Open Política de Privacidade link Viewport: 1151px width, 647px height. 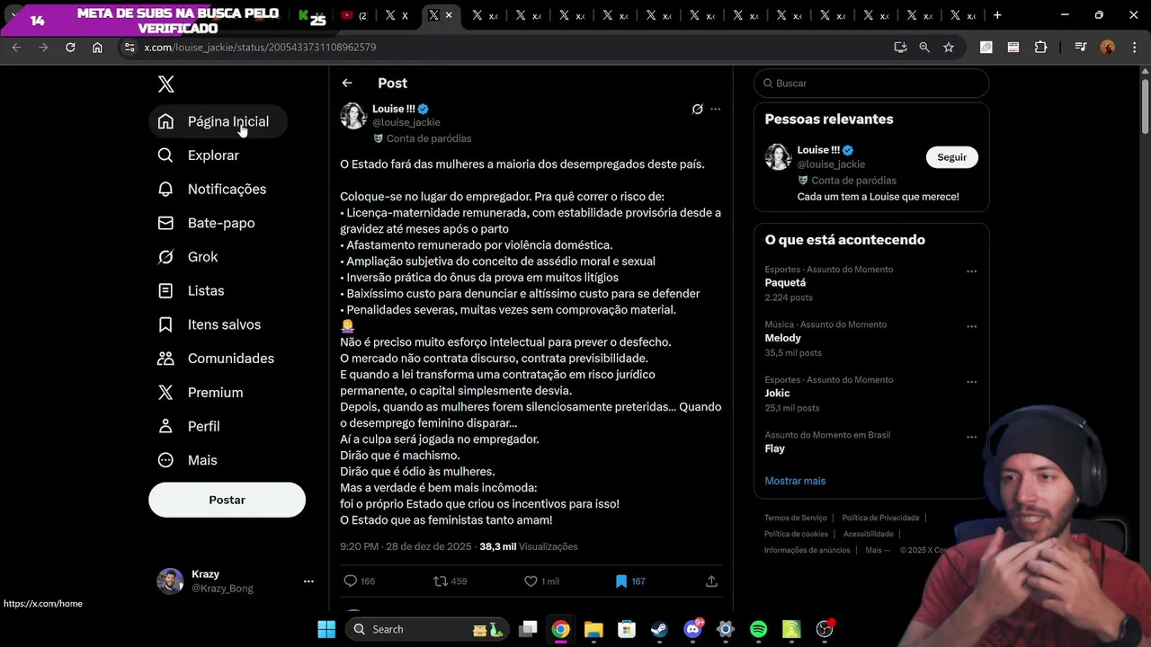pos(880,518)
